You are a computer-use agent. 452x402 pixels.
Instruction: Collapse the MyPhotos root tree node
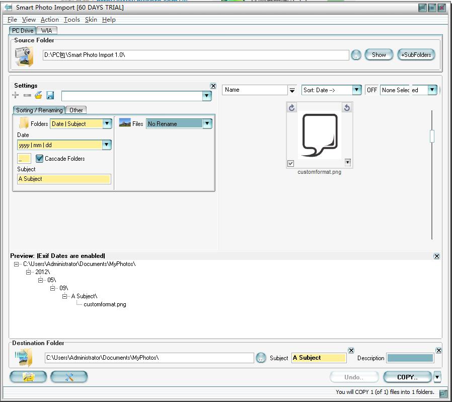click(16, 264)
